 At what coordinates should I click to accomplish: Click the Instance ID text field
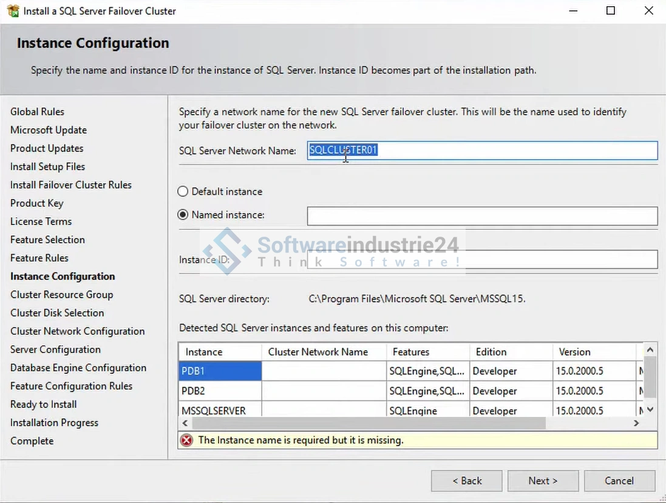481,260
